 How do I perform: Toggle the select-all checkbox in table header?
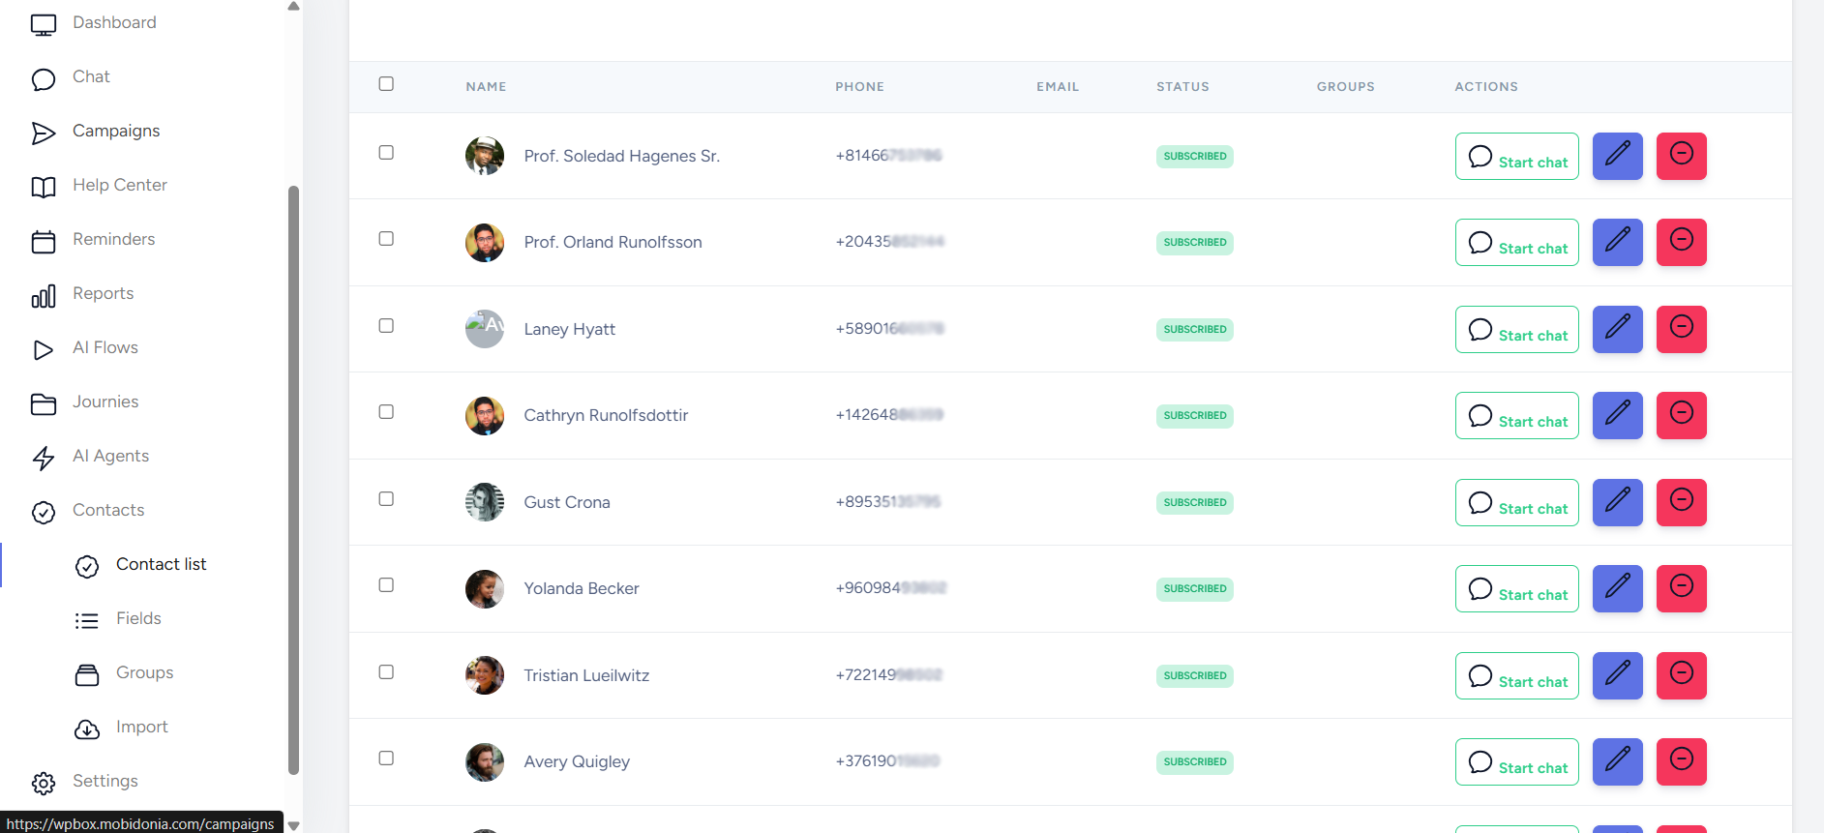pos(386,84)
